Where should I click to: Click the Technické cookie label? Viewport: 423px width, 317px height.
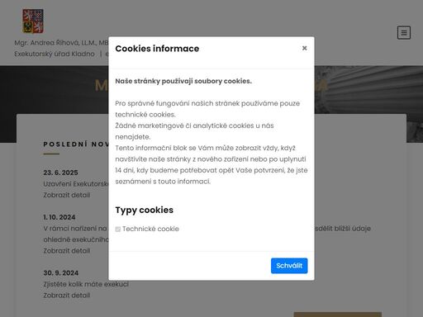(x=150, y=229)
